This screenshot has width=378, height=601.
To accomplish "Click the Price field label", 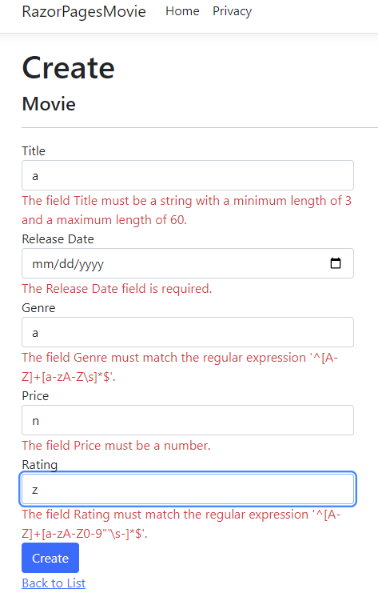I will (x=35, y=396).
